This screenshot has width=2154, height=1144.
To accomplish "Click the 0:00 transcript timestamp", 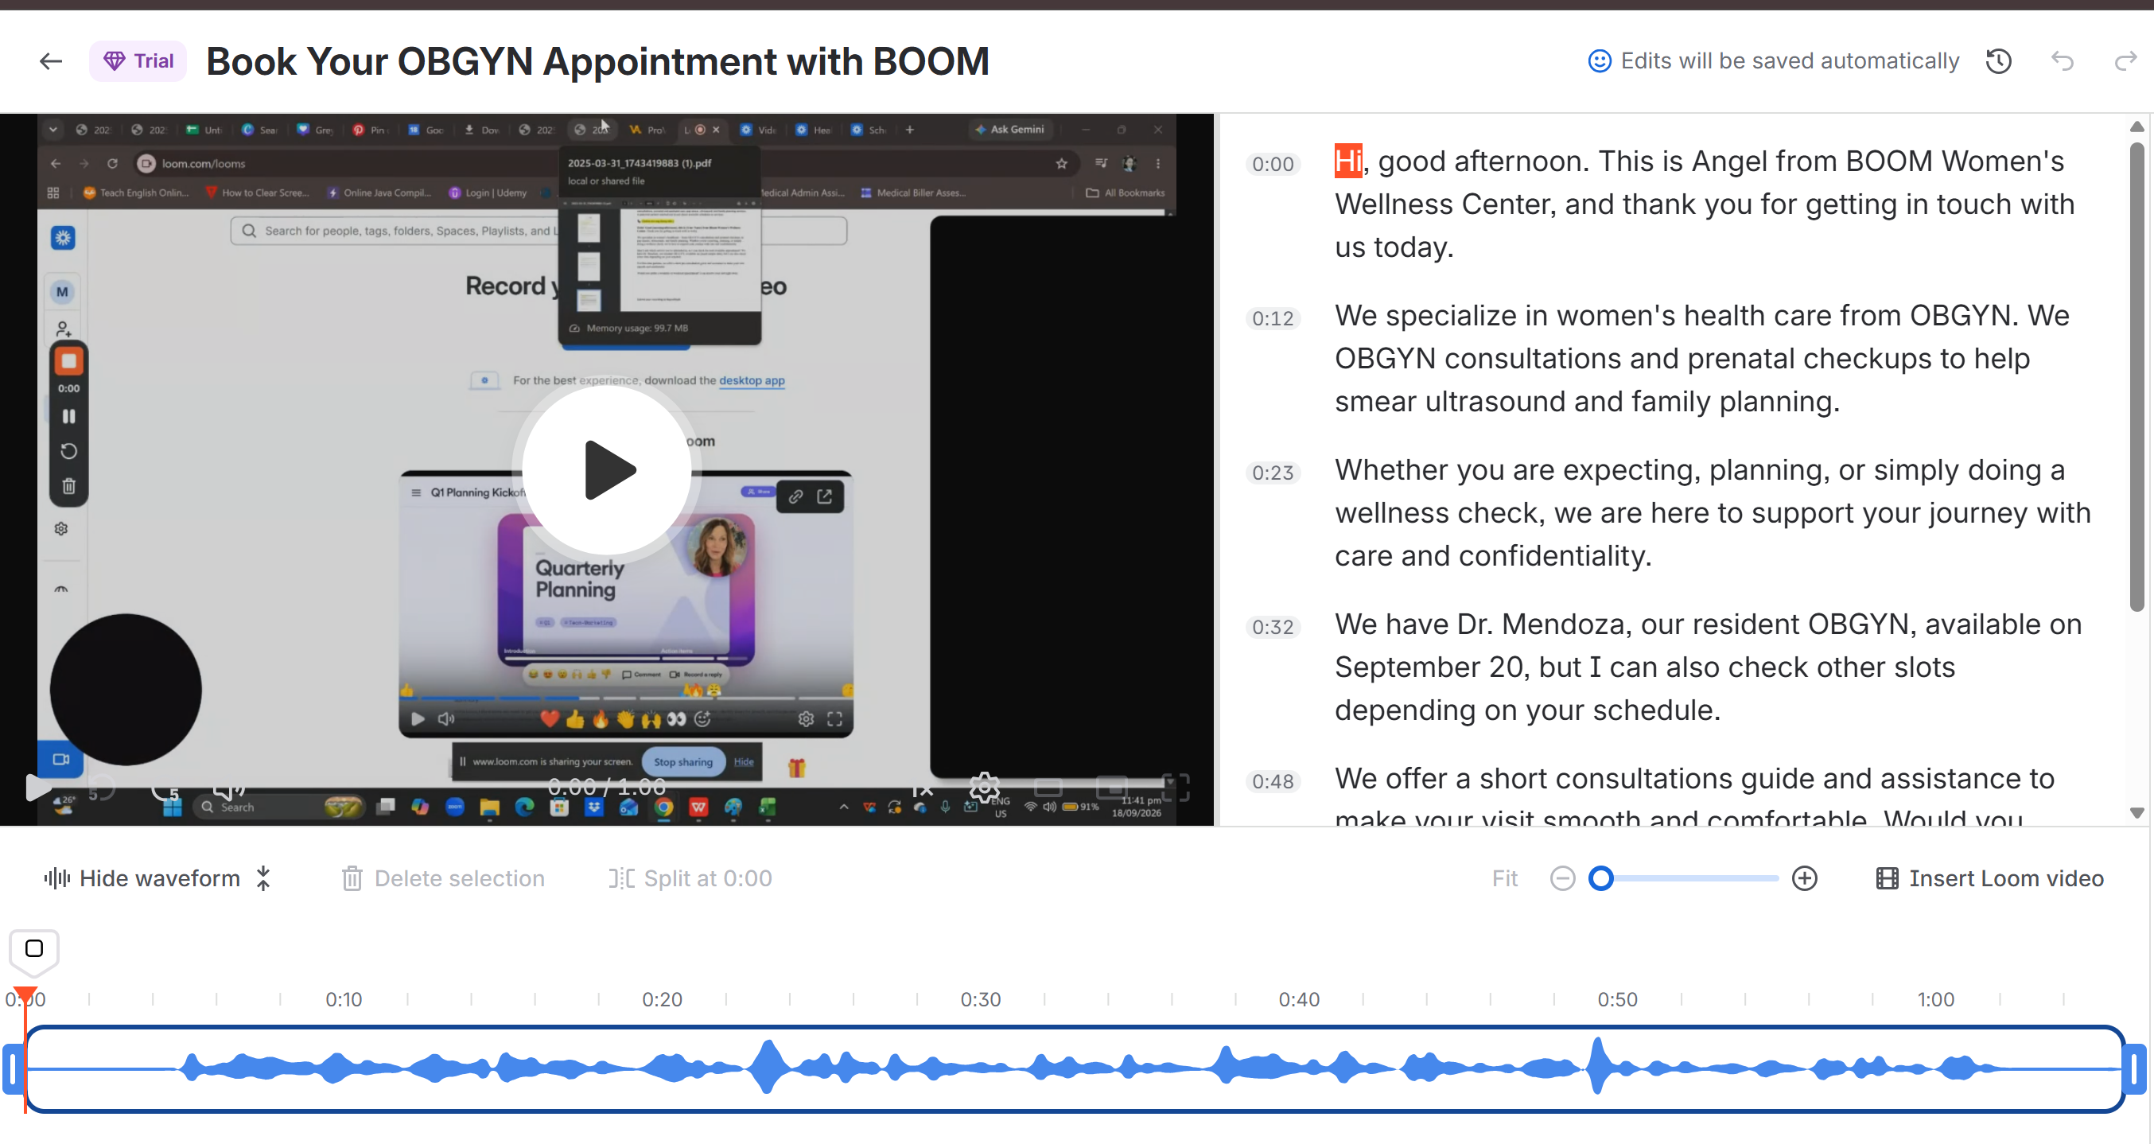I will (x=1273, y=164).
